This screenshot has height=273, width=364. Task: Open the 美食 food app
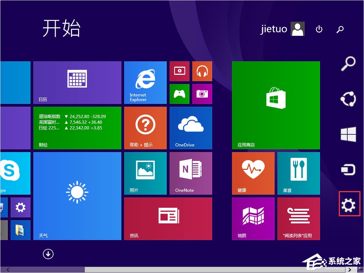(x=298, y=173)
